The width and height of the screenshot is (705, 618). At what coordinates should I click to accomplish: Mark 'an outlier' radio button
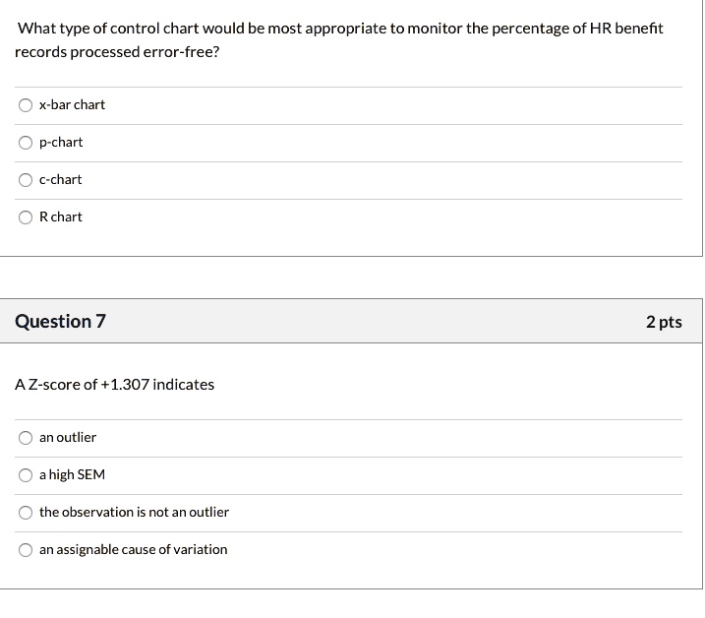pyautogui.click(x=26, y=438)
